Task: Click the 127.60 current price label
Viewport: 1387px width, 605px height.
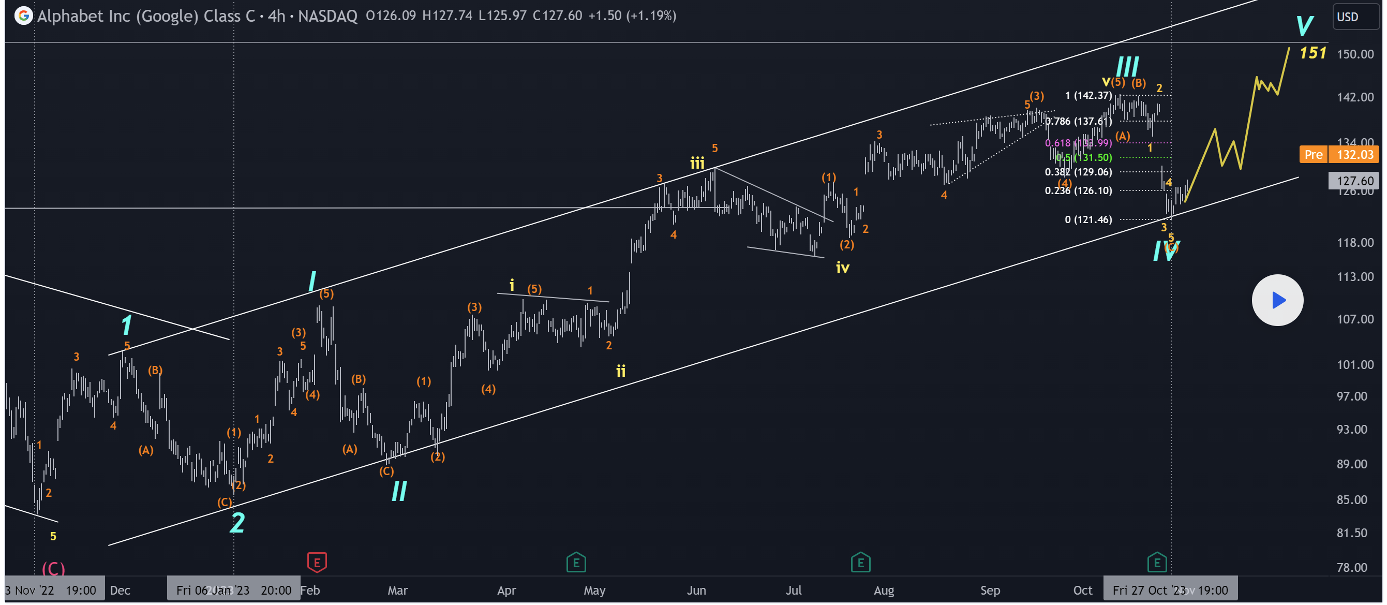Action: (1354, 181)
